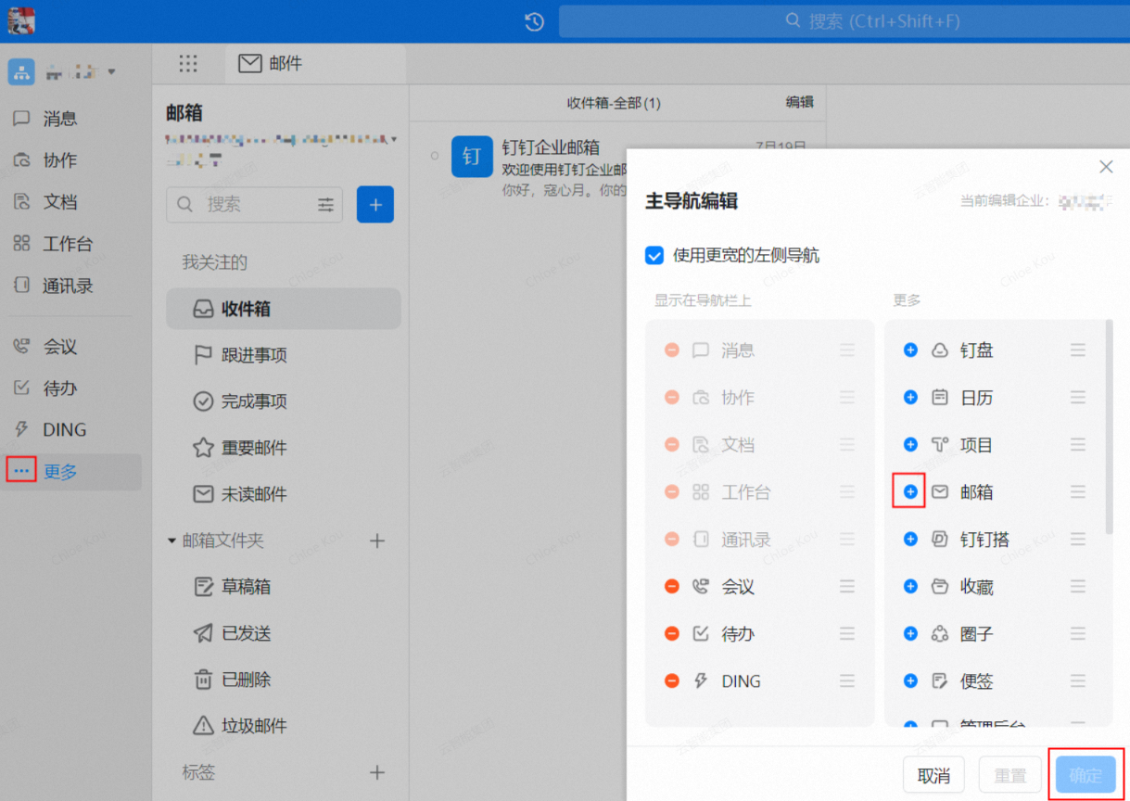
Task: Open the 草稿箱 folder
Action: click(x=284, y=587)
